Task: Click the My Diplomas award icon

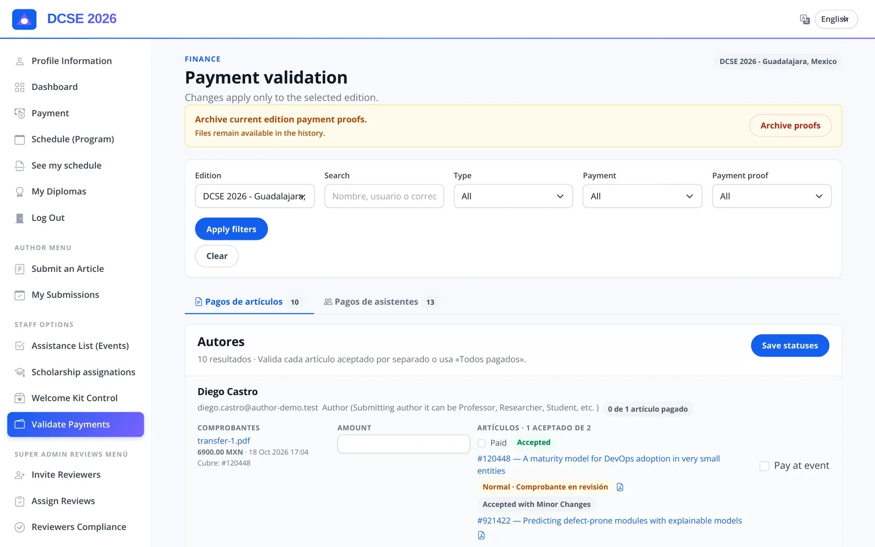Action: 19,192
